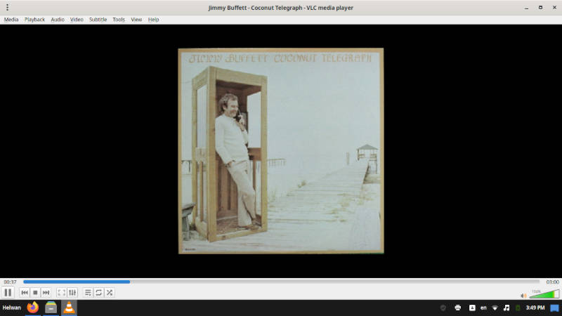Show the playlist panel
Screen dimensions: 562x316
point(88,292)
